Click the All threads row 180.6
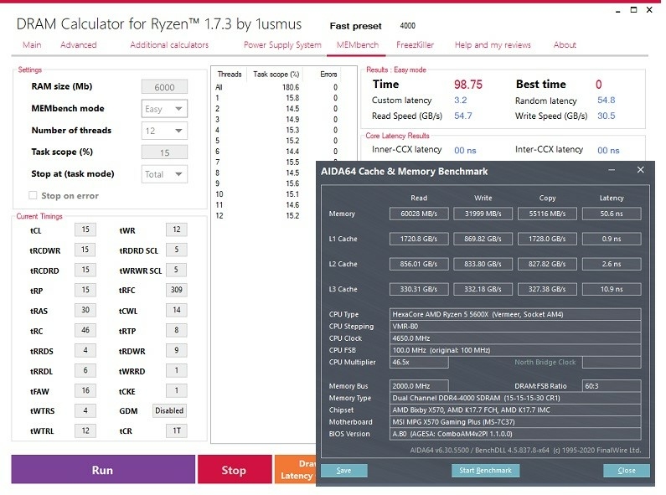The height and width of the screenshot is (495, 666). click(x=277, y=87)
